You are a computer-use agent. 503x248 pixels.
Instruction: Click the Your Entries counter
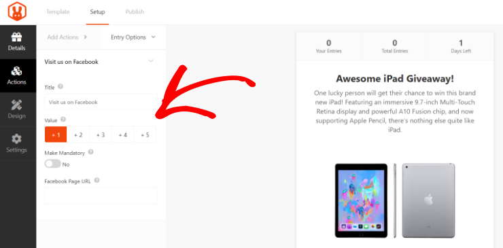pos(329,46)
